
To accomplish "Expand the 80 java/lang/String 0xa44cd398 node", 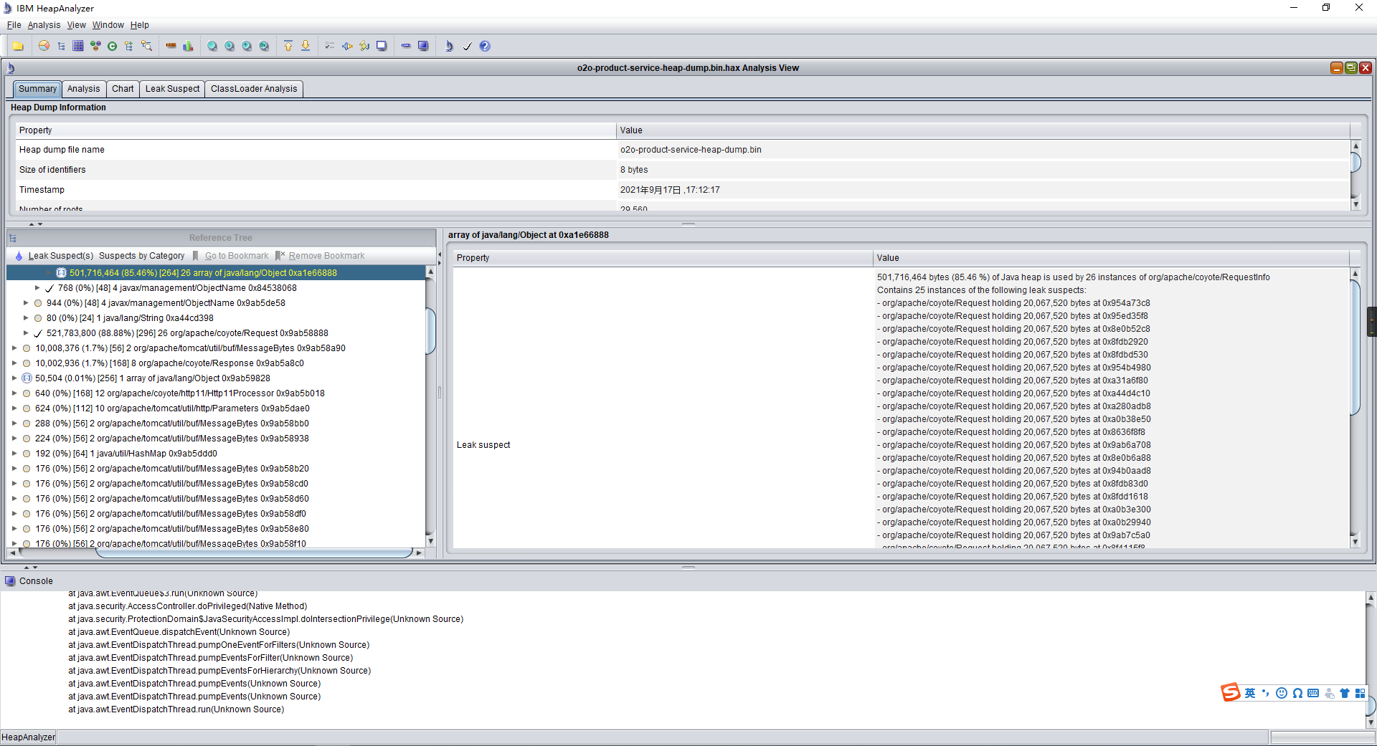I will (x=26, y=318).
